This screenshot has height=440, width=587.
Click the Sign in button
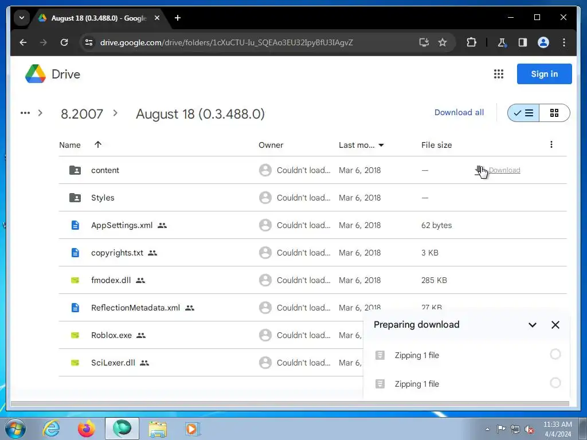[544, 74]
